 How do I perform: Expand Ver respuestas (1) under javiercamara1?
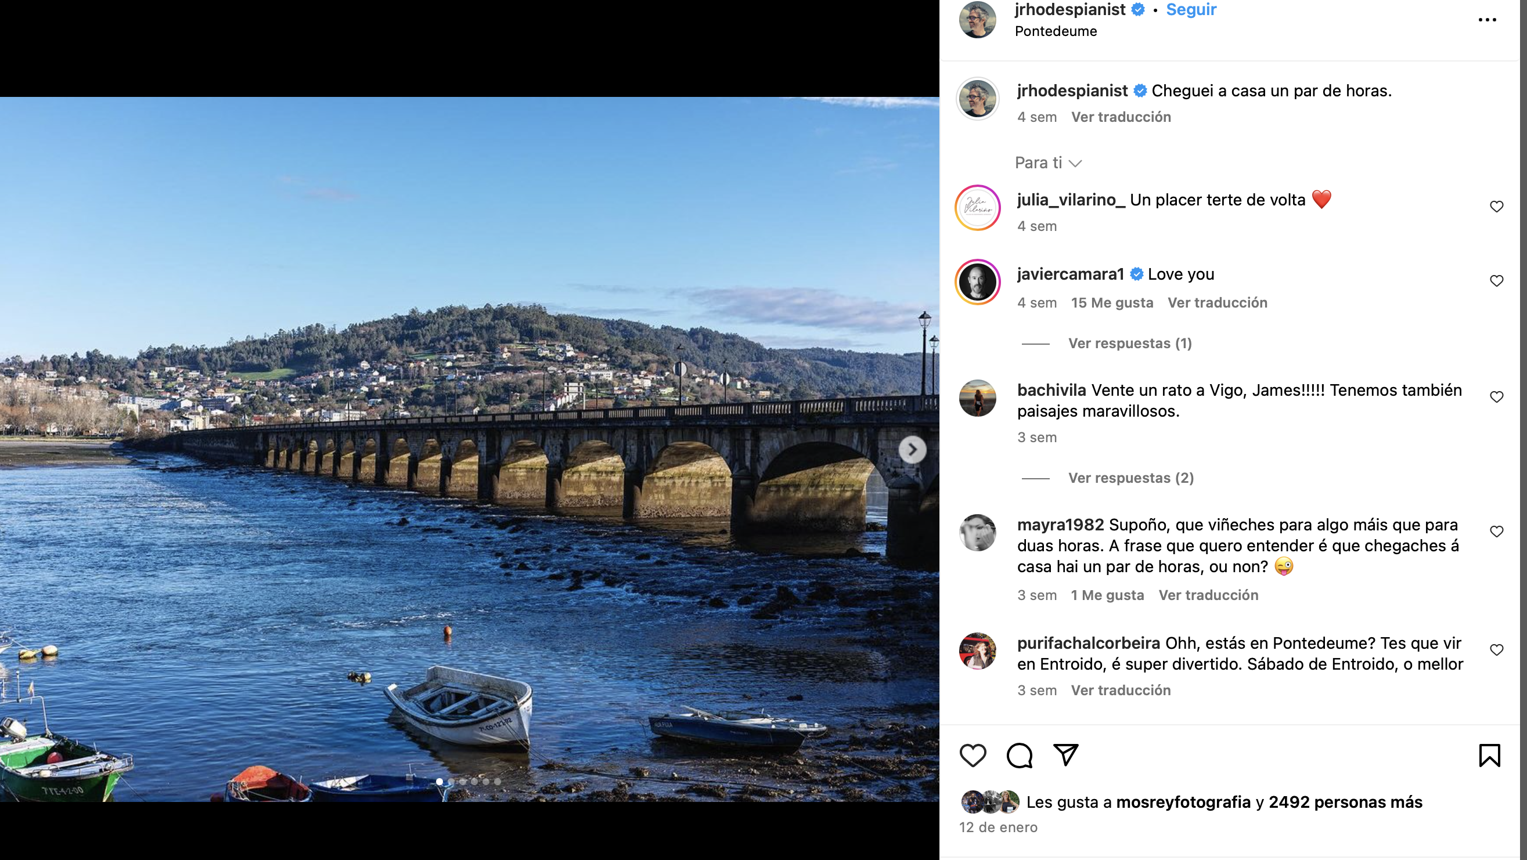click(1130, 344)
